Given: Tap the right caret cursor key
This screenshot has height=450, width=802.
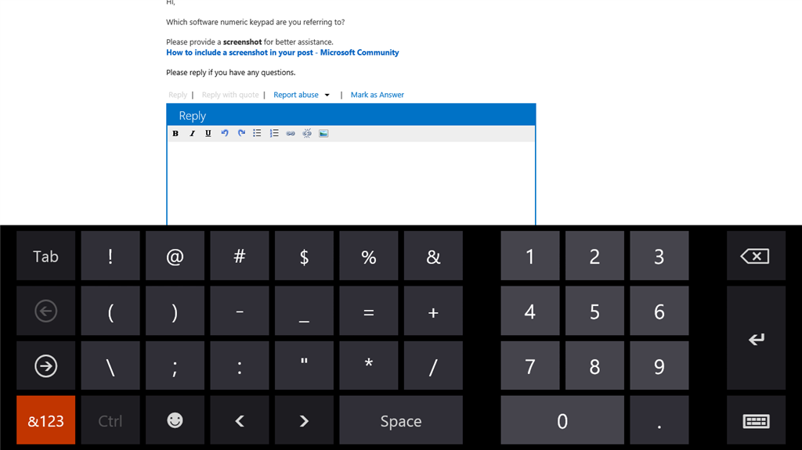Looking at the screenshot, I should 304,420.
